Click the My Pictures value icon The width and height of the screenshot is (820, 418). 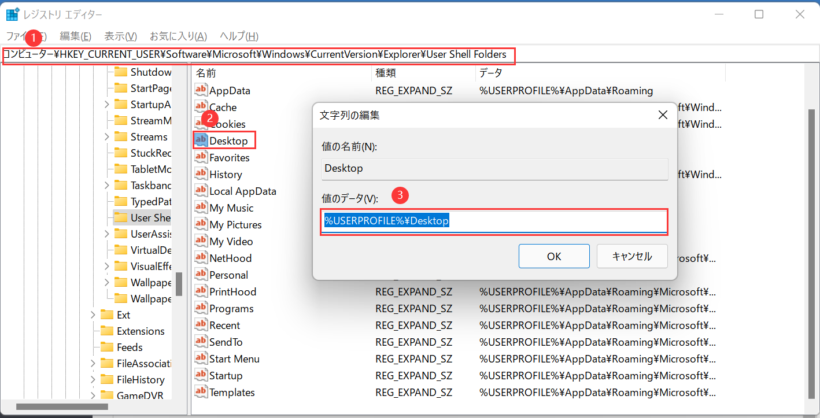click(201, 224)
